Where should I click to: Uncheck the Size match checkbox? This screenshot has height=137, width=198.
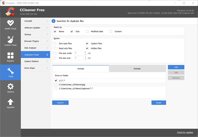point(72,32)
